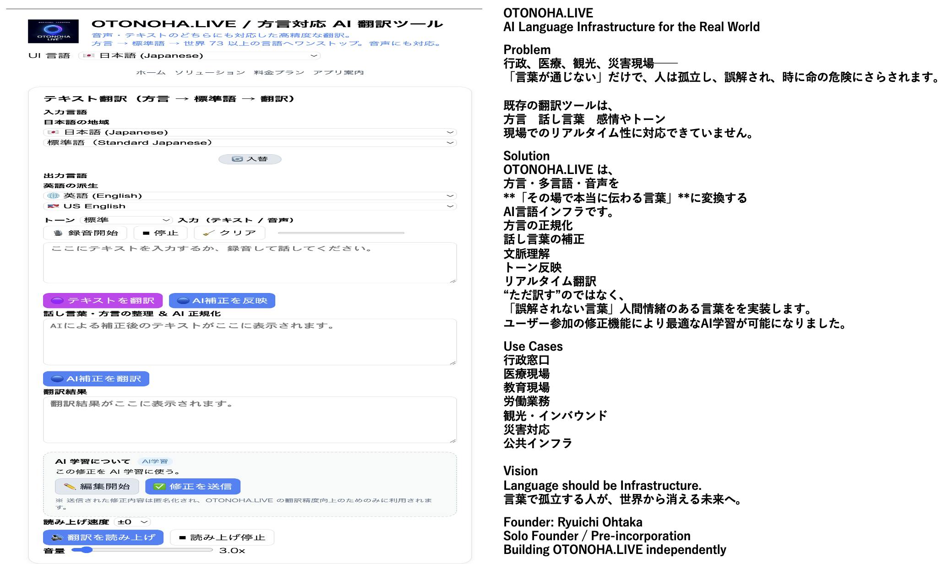Play translation with 翻訳を読み上げ button

click(x=103, y=537)
